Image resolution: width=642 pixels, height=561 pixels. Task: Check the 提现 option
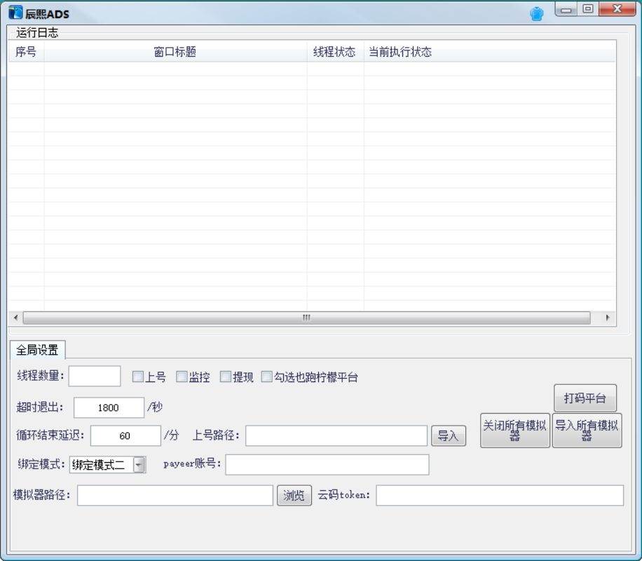[226, 377]
